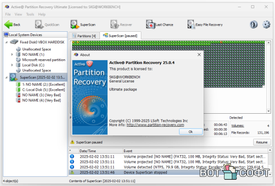
Task: Click the orange block in scan map
Action: 221,42
